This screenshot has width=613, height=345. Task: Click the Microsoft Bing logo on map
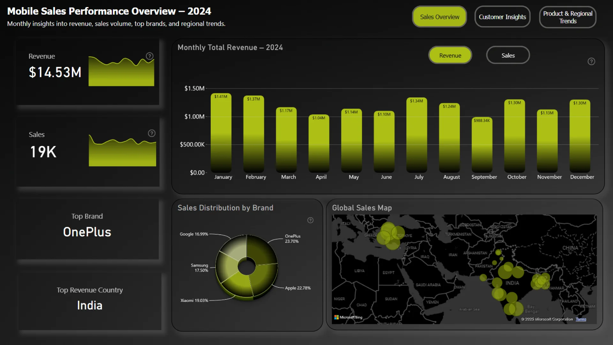(348, 317)
